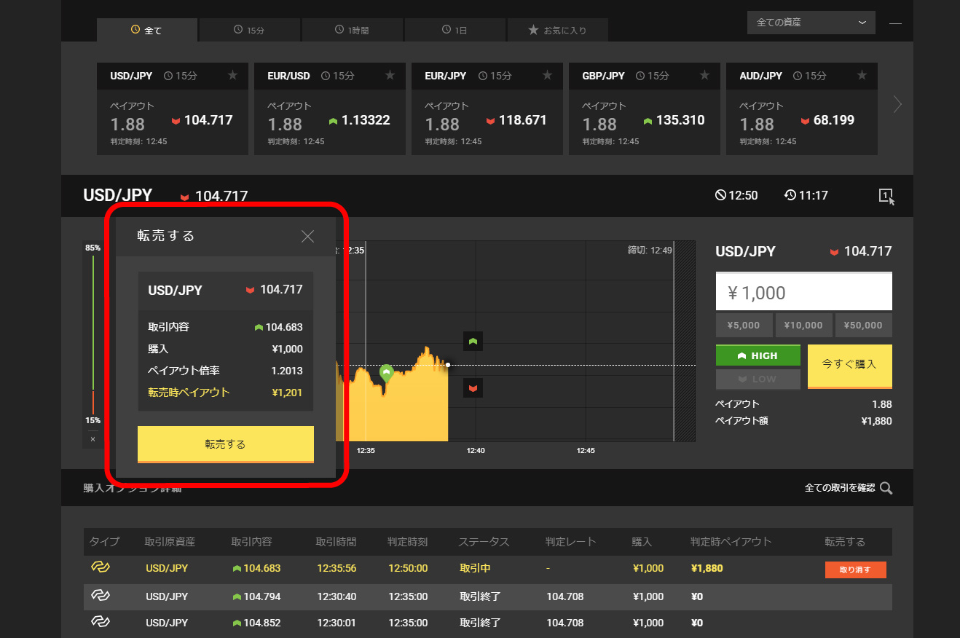Click the 12:50 judgment time clock
The height and width of the screenshot is (638, 960).
tap(736, 195)
